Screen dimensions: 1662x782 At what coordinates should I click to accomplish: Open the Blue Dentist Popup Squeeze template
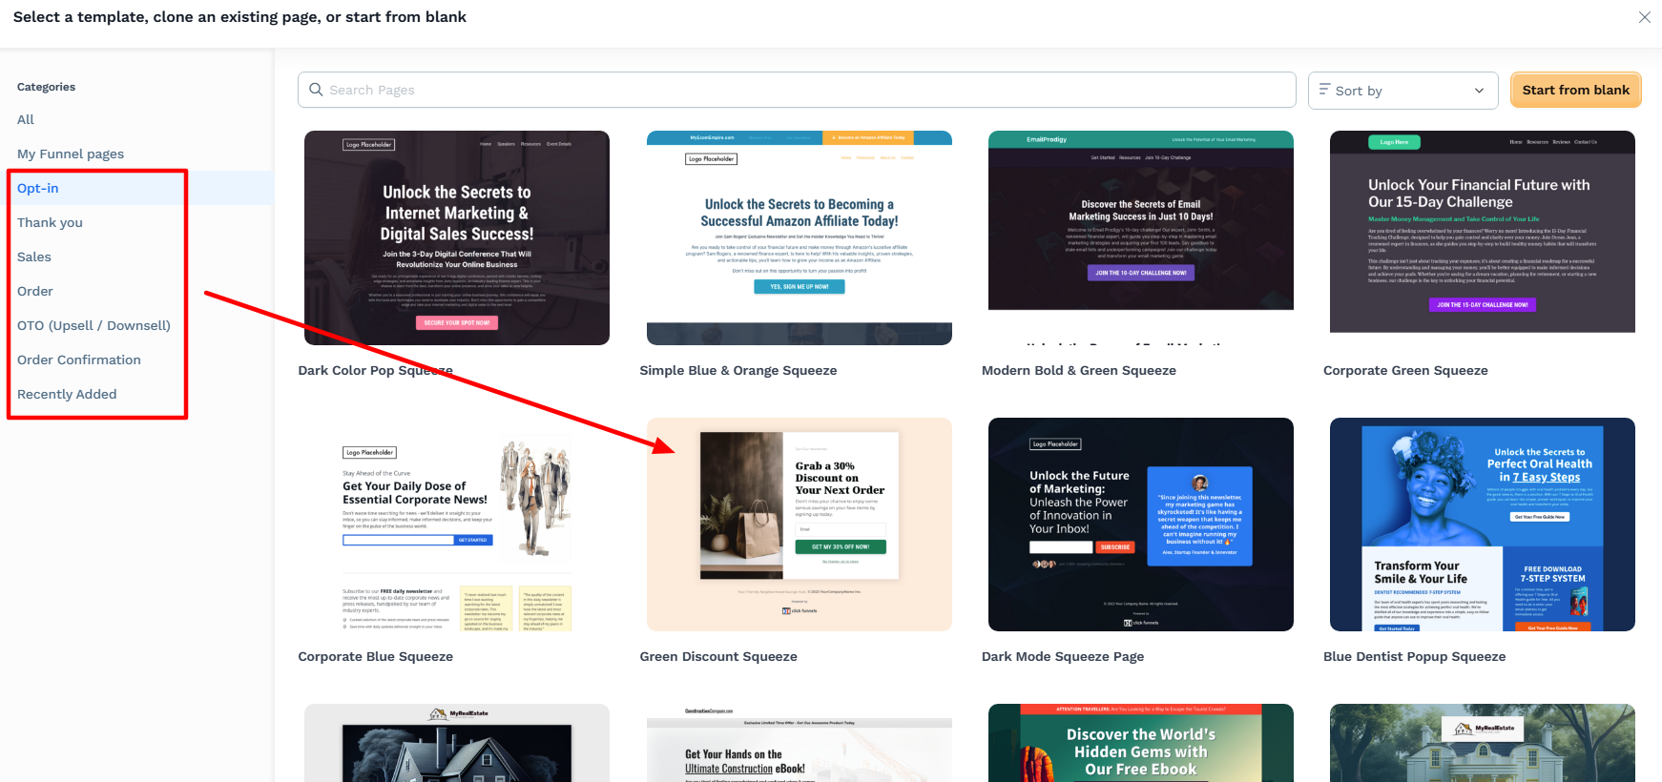coord(1482,524)
